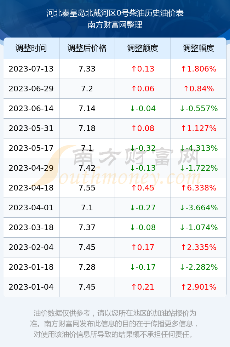The image size is (230, 347).
Task: Click the ↓-4.313% percentage cell
Action: pyautogui.click(x=199, y=148)
